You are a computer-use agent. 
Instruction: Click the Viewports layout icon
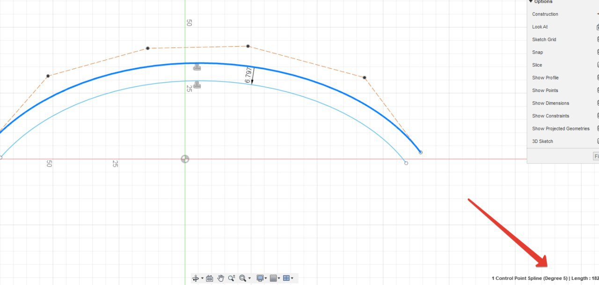[286, 278]
